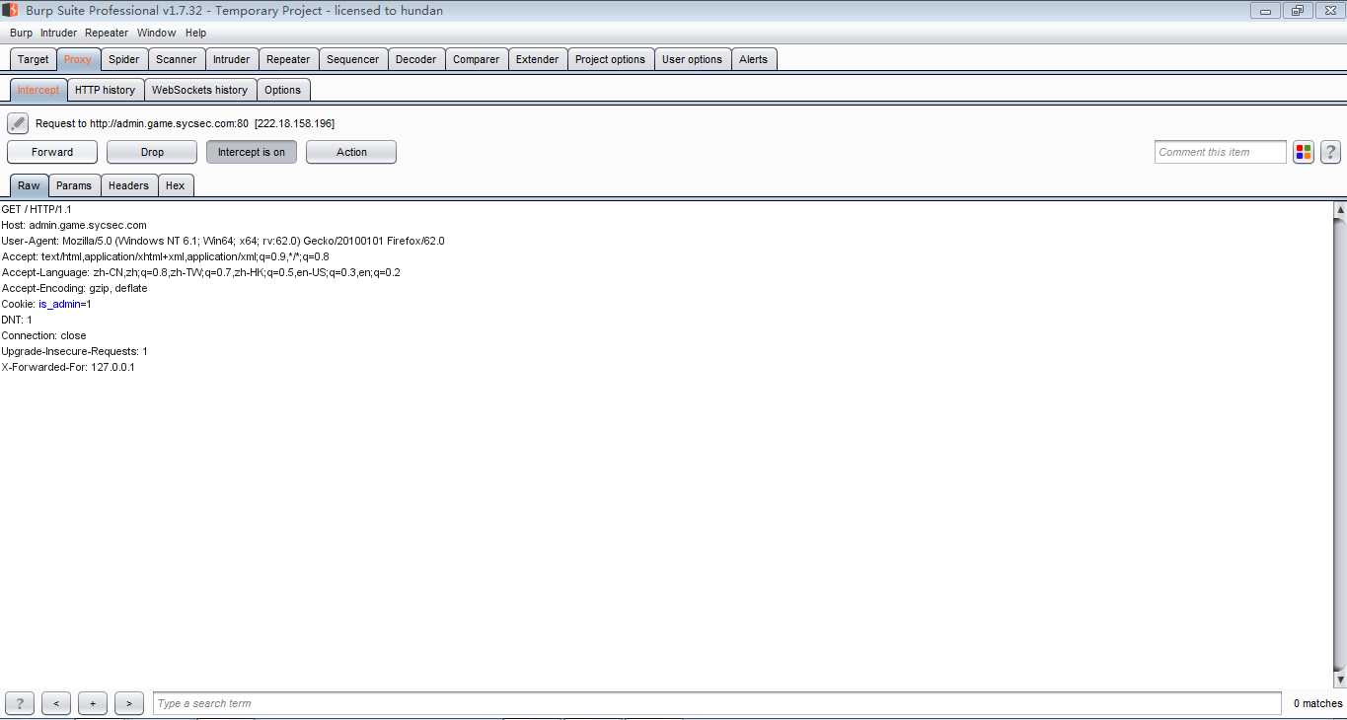Open the Intruder menu

pyautogui.click(x=58, y=33)
